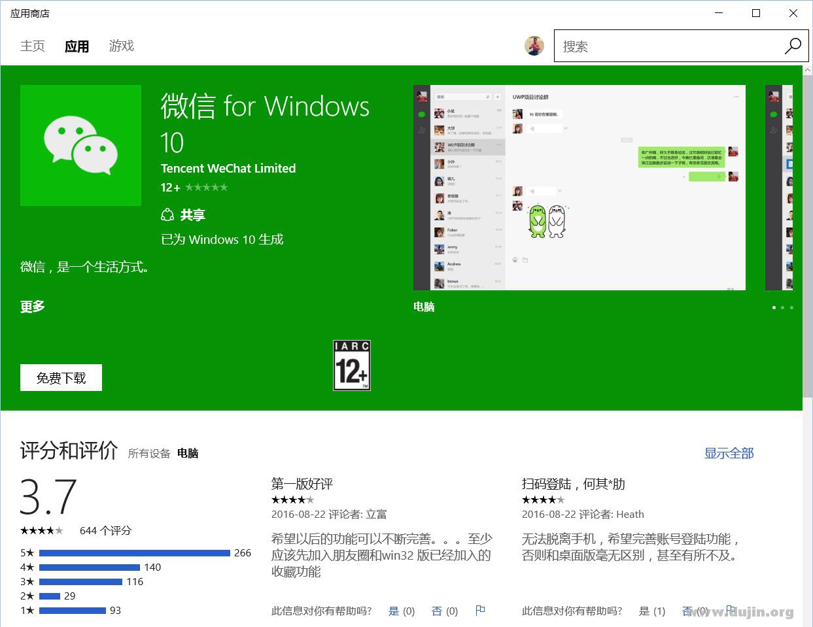The width and height of the screenshot is (813, 627).
Task: Select the 4★ bar showing 140 ratings
Action: pyautogui.click(x=90, y=568)
